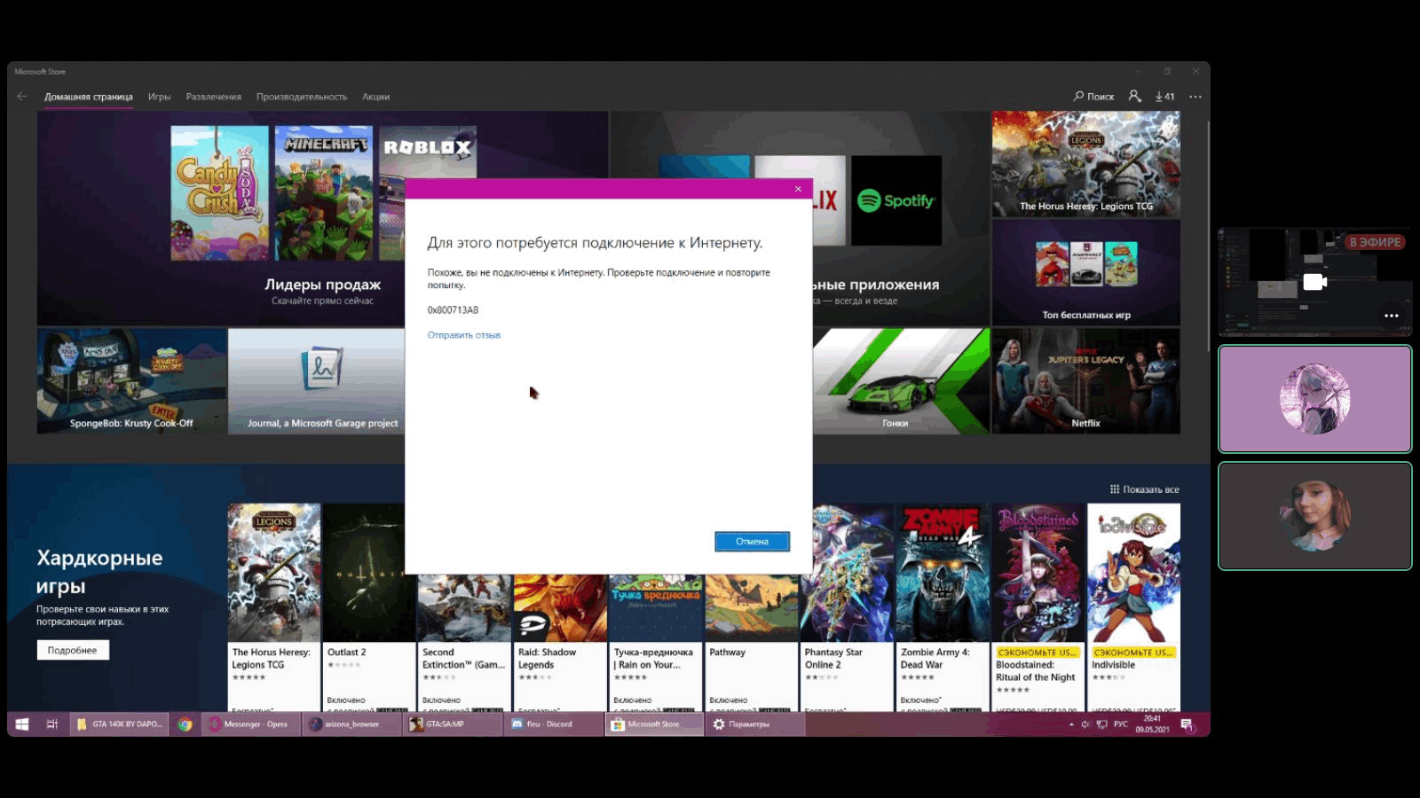Click the В ЭФИРЕ live badge
The image size is (1420, 798).
click(1375, 242)
